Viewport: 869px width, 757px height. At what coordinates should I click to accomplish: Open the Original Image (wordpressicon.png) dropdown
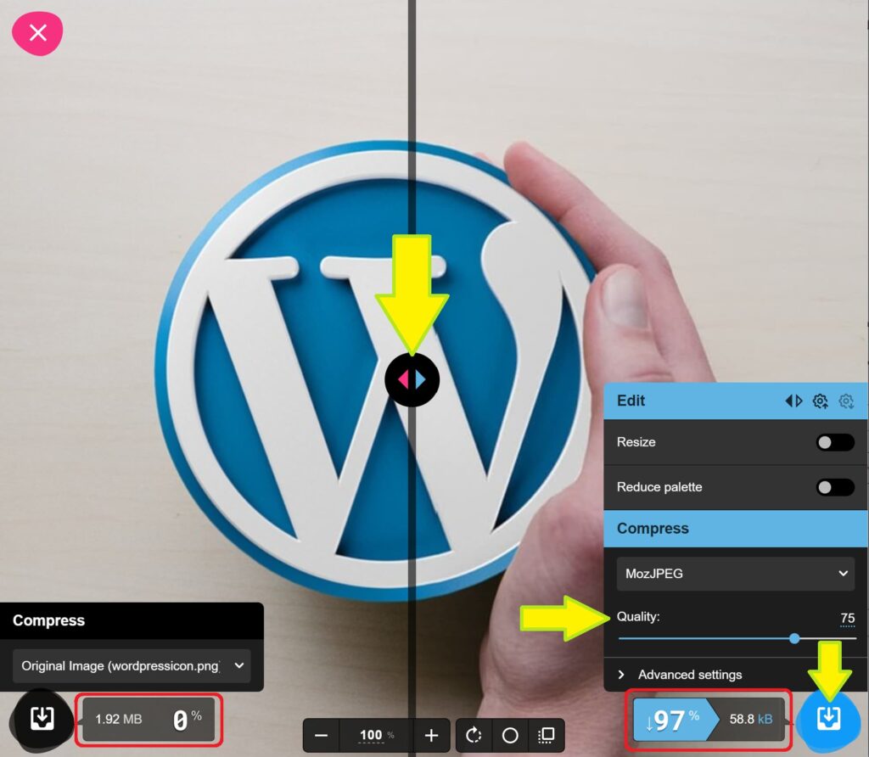[x=132, y=665]
